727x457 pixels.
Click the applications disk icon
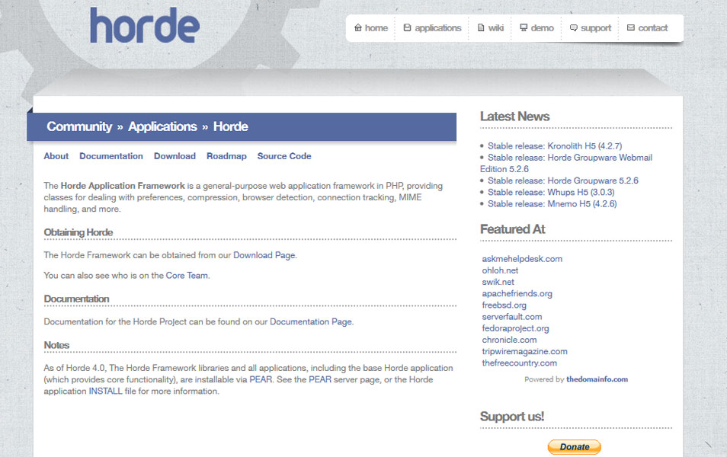pos(407,28)
